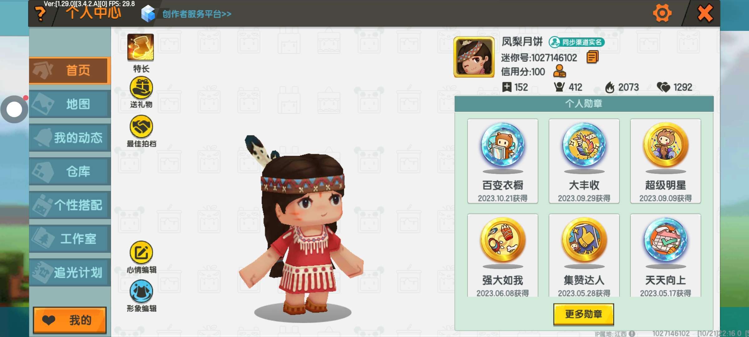
Task: Click the 我的 heart button
Action: (x=70, y=320)
